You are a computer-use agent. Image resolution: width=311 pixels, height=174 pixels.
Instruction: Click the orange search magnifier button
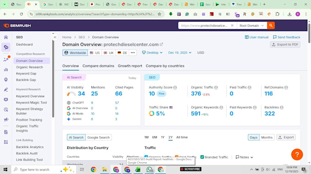pos(271,26)
